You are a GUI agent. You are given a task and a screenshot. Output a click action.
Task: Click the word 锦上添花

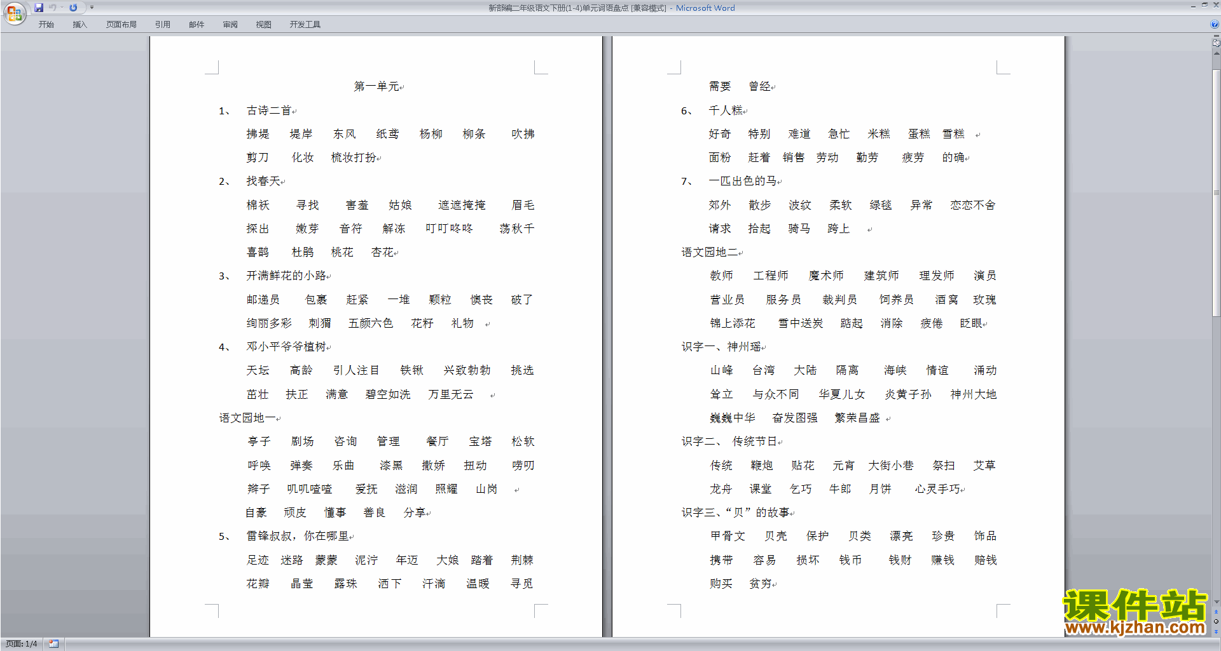tap(733, 323)
